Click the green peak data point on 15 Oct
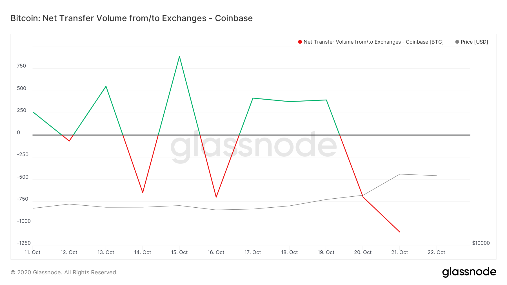The width and height of the screenshot is (507, 285). pos(179,56)
